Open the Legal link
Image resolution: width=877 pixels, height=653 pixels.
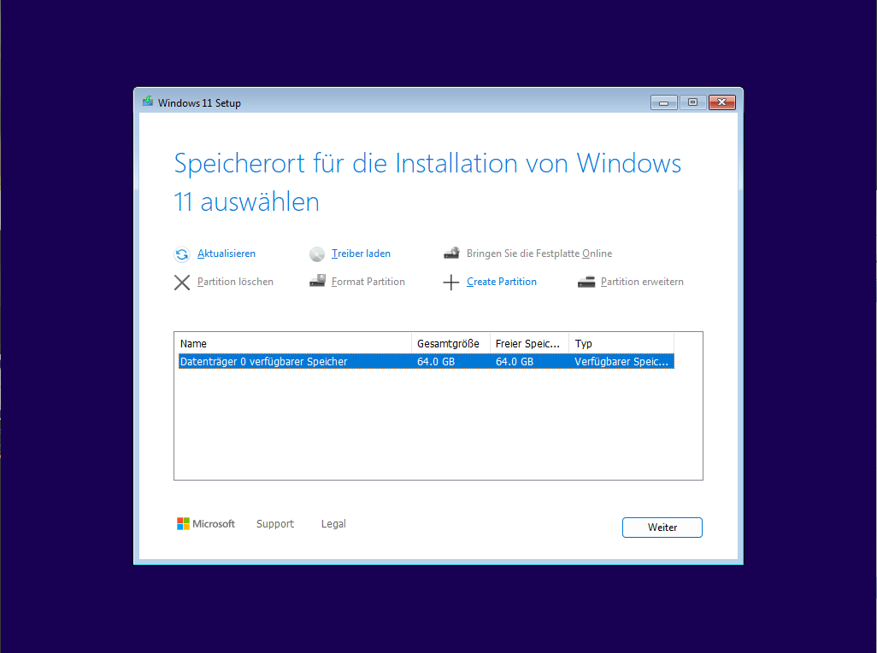pos(333,524)
